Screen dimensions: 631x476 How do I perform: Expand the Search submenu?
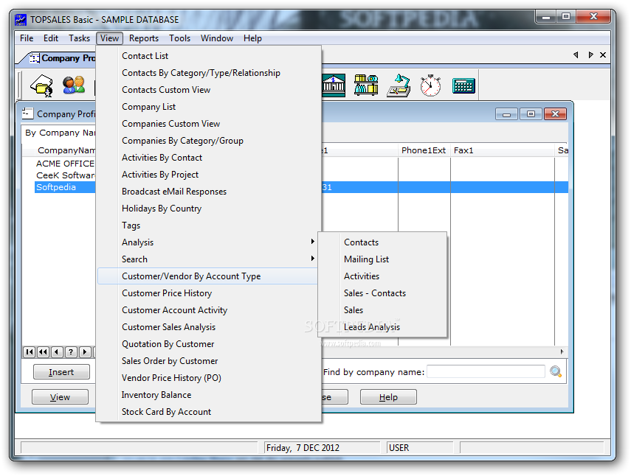207,259
